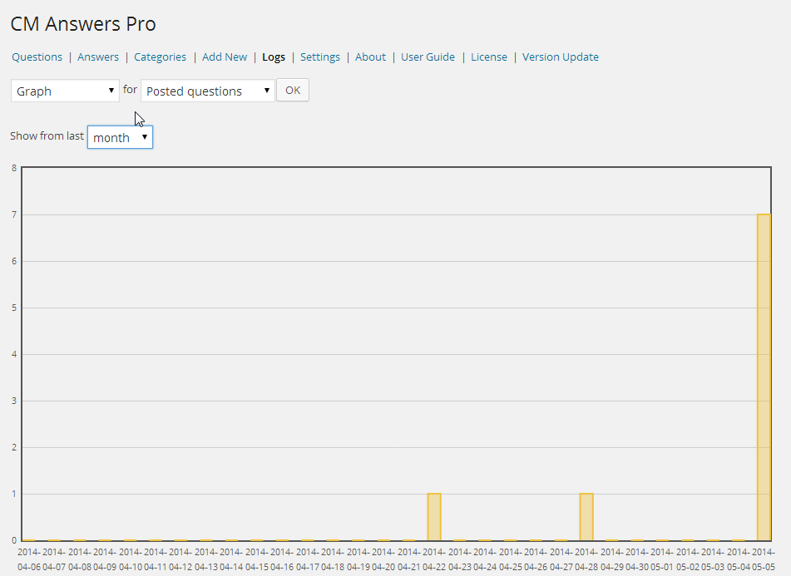791x576 pixels.
Task: Select the Logs tab
Action: coord(273,57)
